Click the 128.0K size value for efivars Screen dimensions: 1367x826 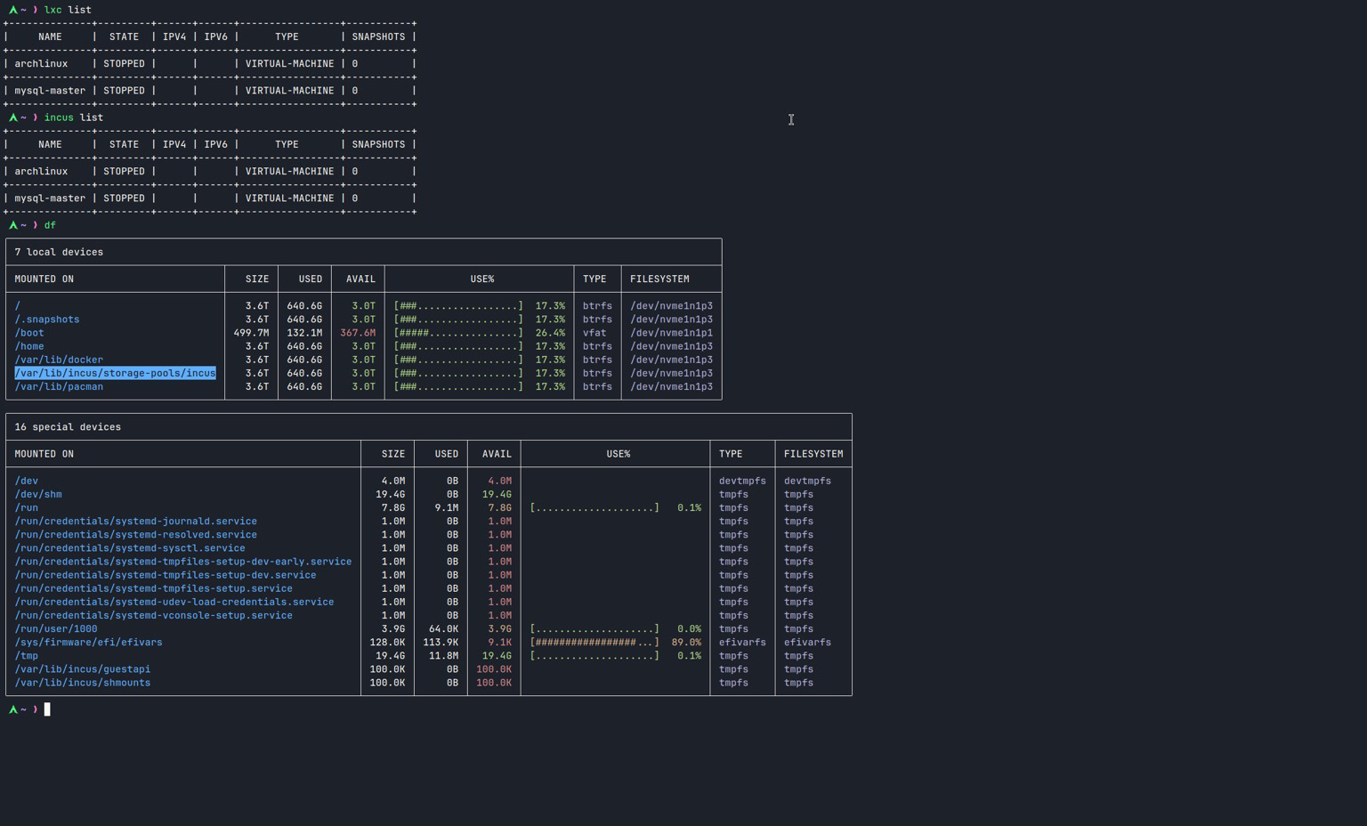pos(387,642)
